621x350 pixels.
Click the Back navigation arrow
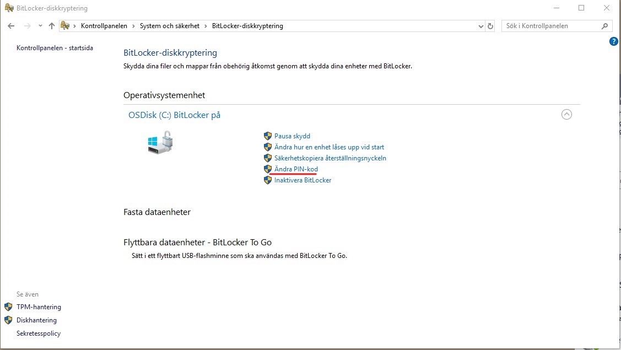click(x=11, y=26)
